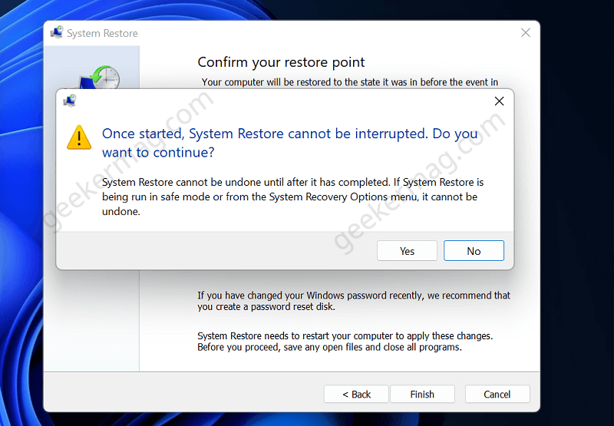
Task: Click the System Restore icon in dialog title bar
Action: pyautogui.click(x=70, y=101)
